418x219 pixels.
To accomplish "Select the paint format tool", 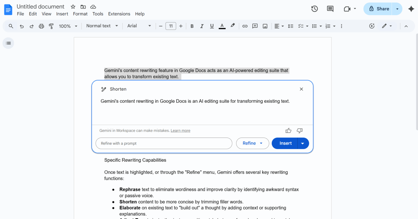I will tap(51, 26).
